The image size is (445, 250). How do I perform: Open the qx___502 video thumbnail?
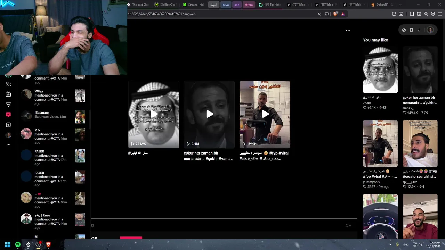coord(420,143)
